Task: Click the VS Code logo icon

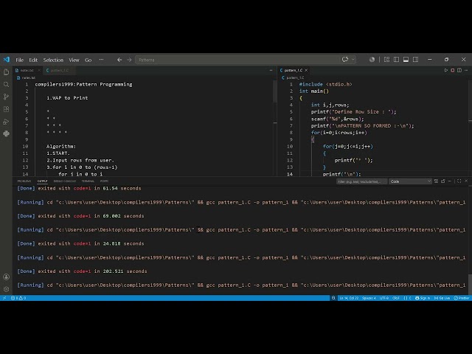Action: [x=7, y=60]
